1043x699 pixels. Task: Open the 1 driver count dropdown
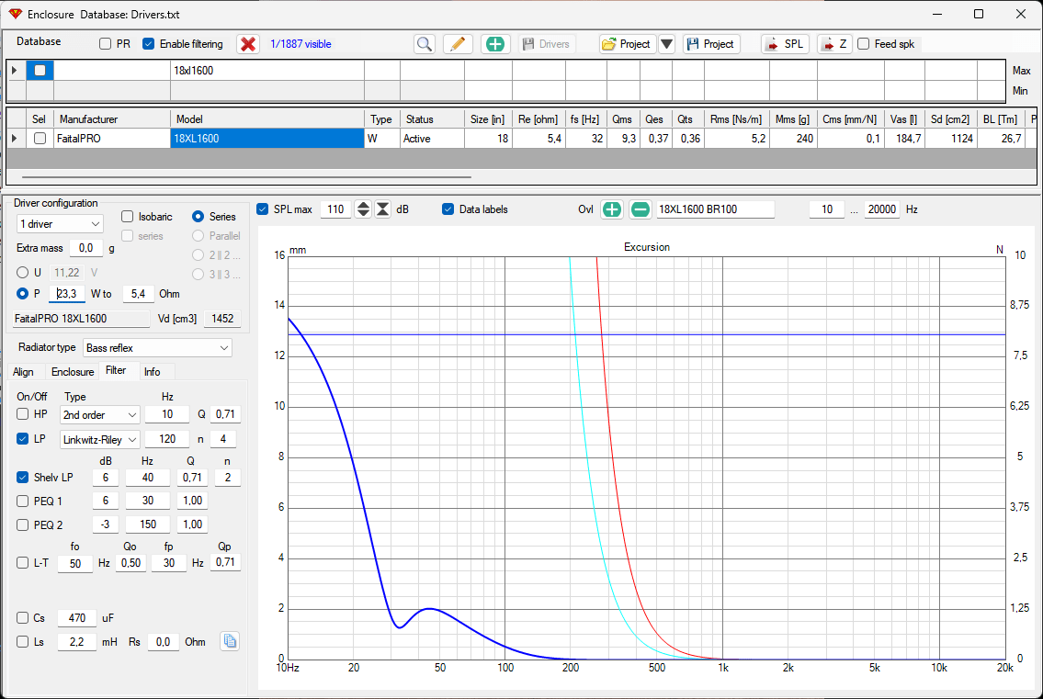pos(60,224)
